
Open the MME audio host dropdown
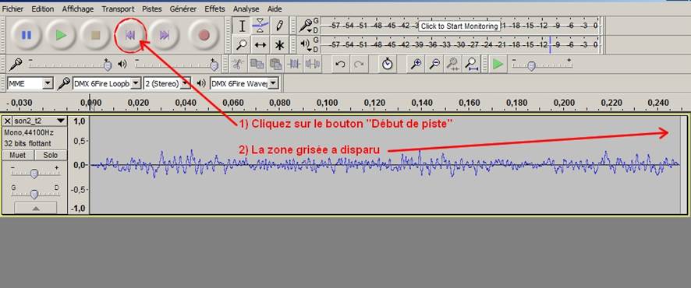click(x=30, y=83)
